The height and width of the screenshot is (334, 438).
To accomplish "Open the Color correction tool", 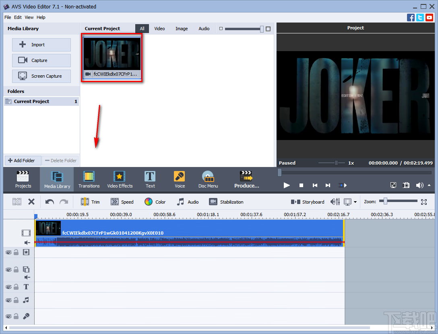I will click(155, 202).
